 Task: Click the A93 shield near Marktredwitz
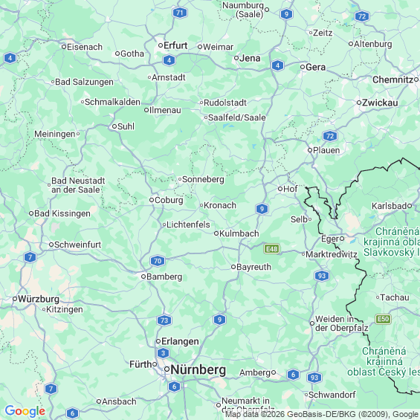point(322,276)
